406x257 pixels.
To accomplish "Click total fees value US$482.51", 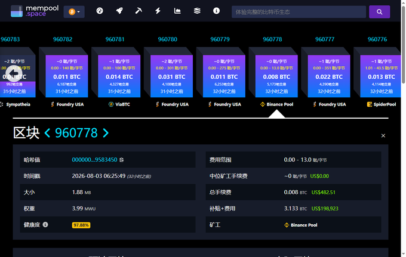I will [x=324, y=193].
